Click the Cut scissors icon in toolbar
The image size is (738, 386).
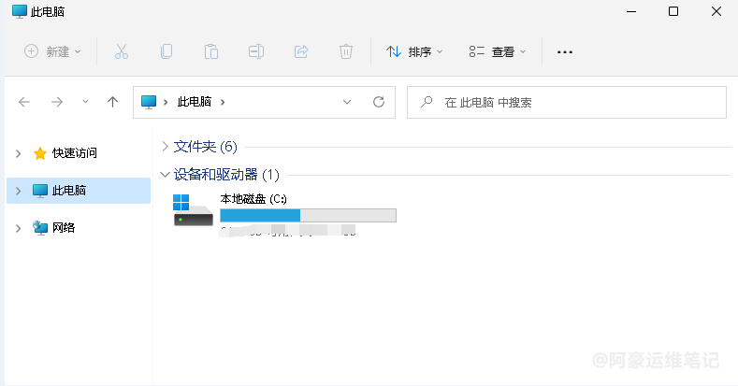pyautogui.click(x=121, y=52)
